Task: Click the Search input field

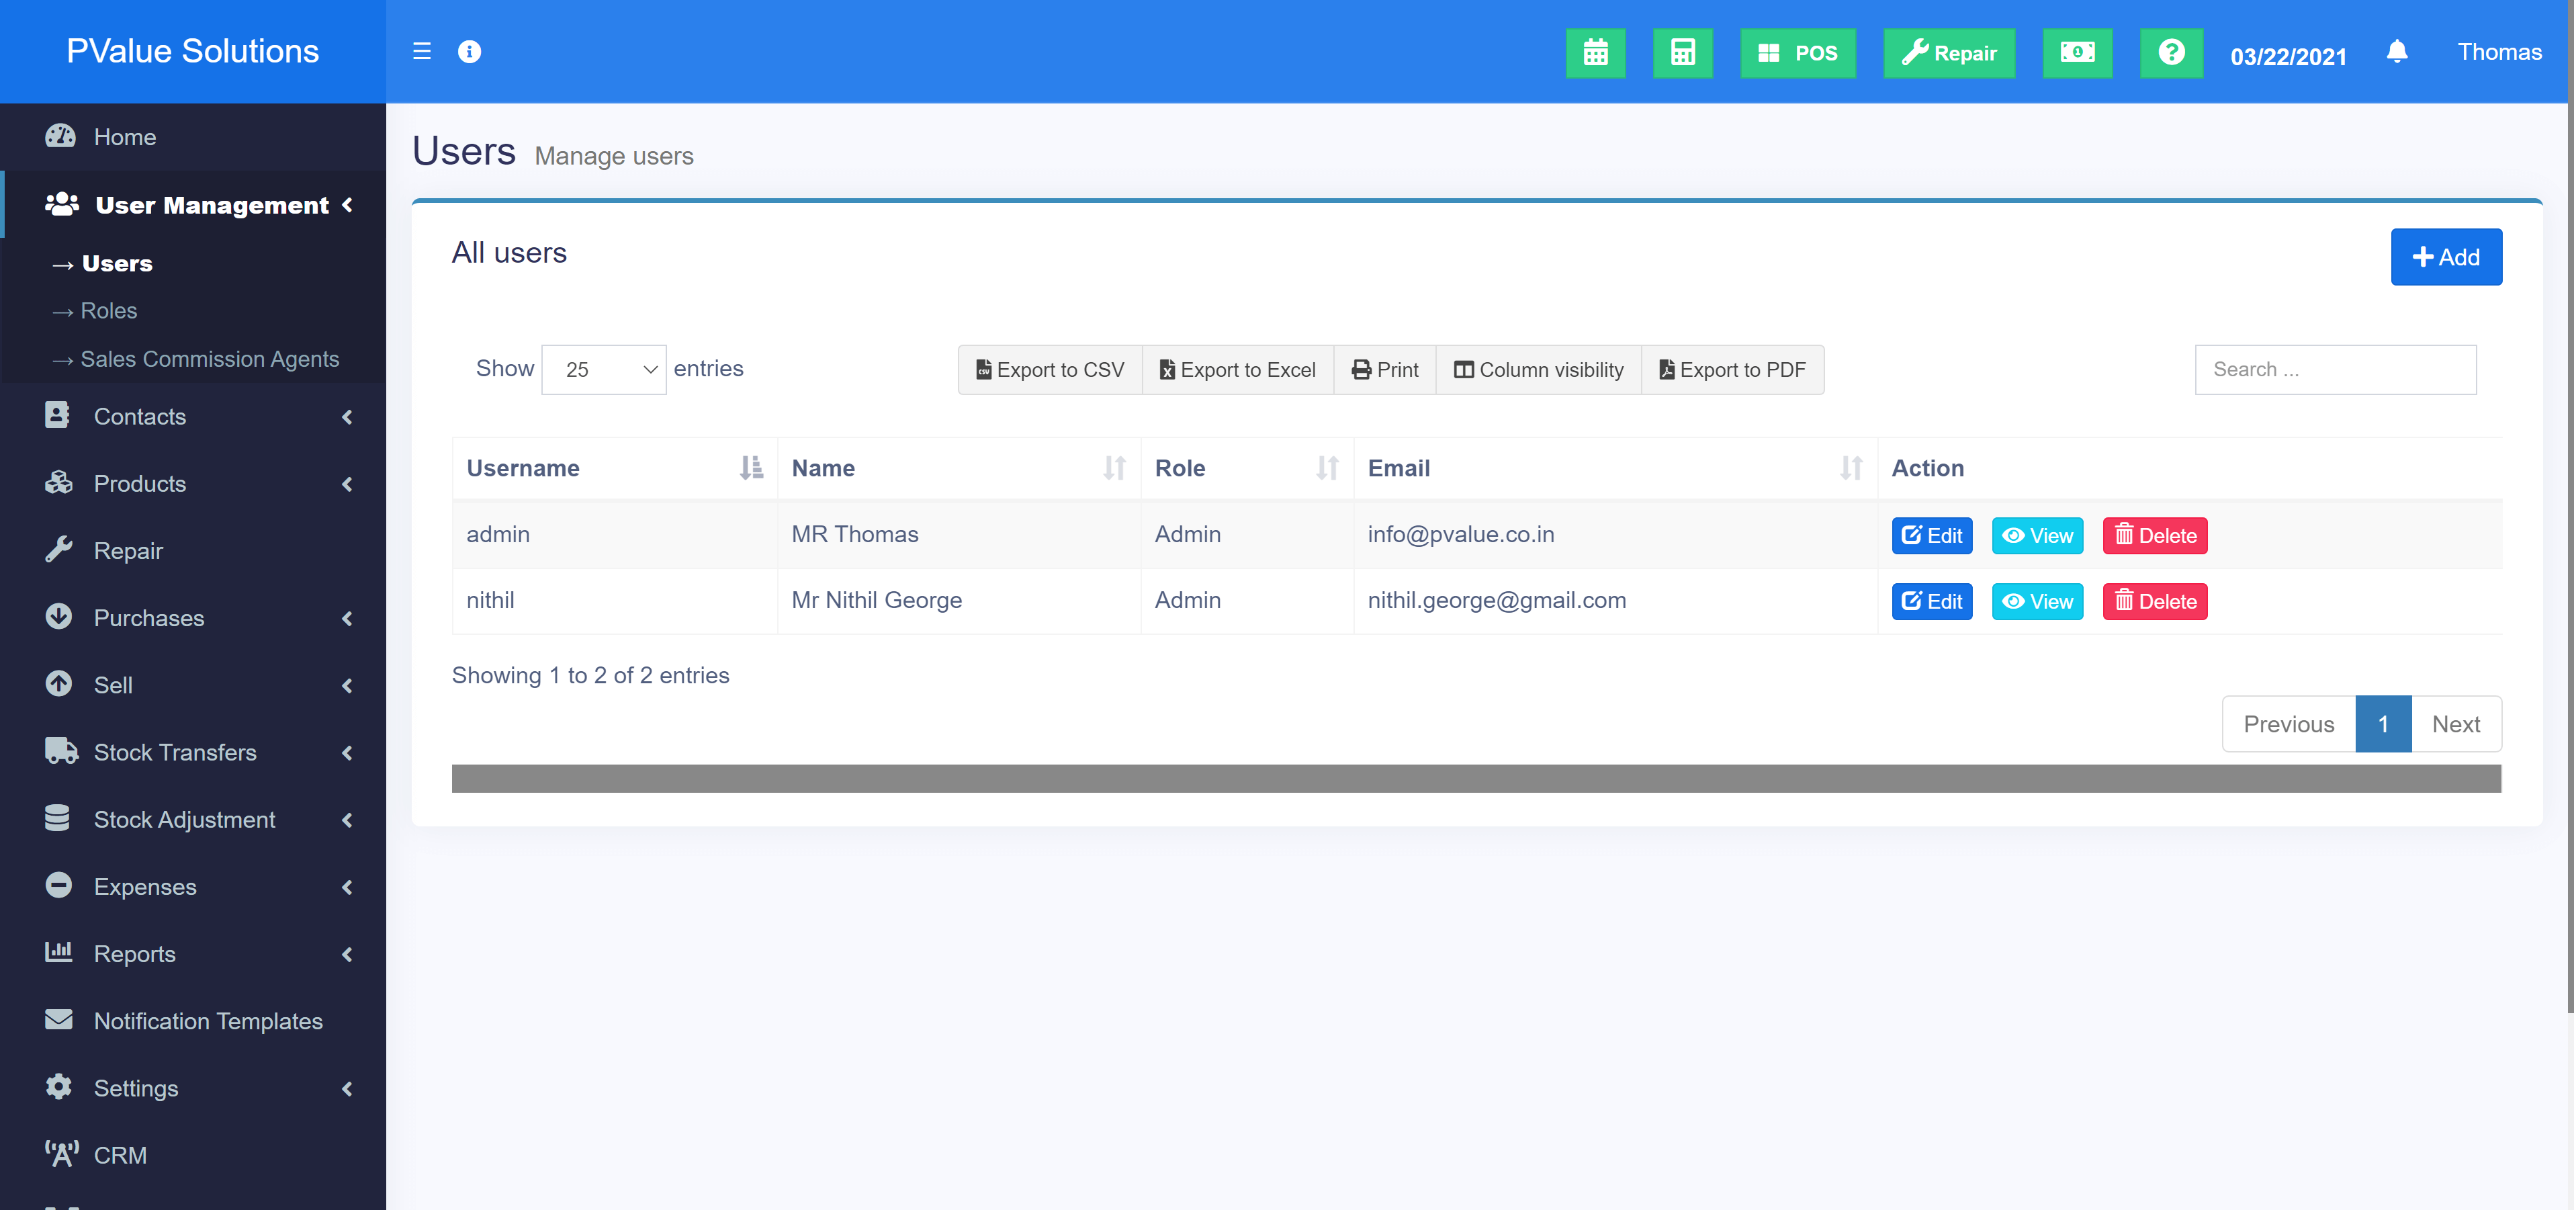Action: (x=2334, y=370)
